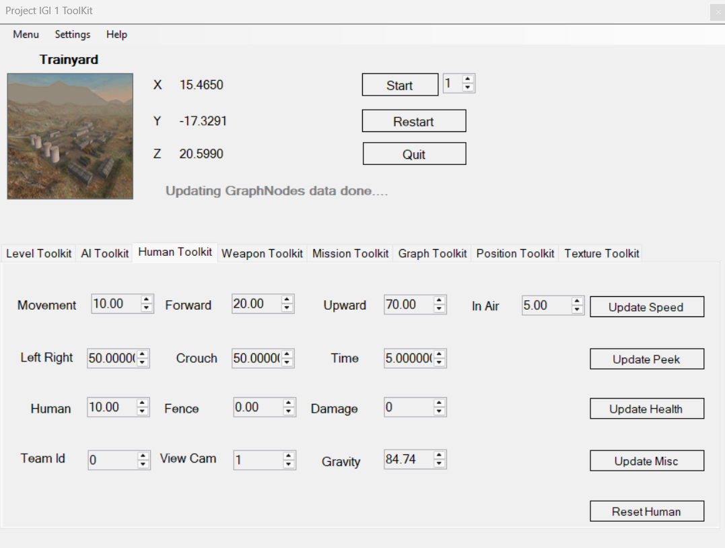Decrease the Start level number
This screenshot has width=725, height=548.
468,88
